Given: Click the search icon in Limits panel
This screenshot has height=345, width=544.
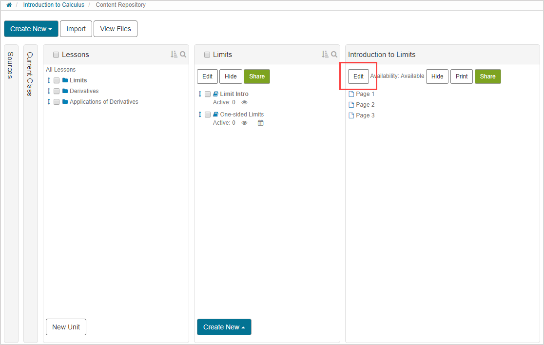Looking at the screenshot, I should click(x=334, y=55).
